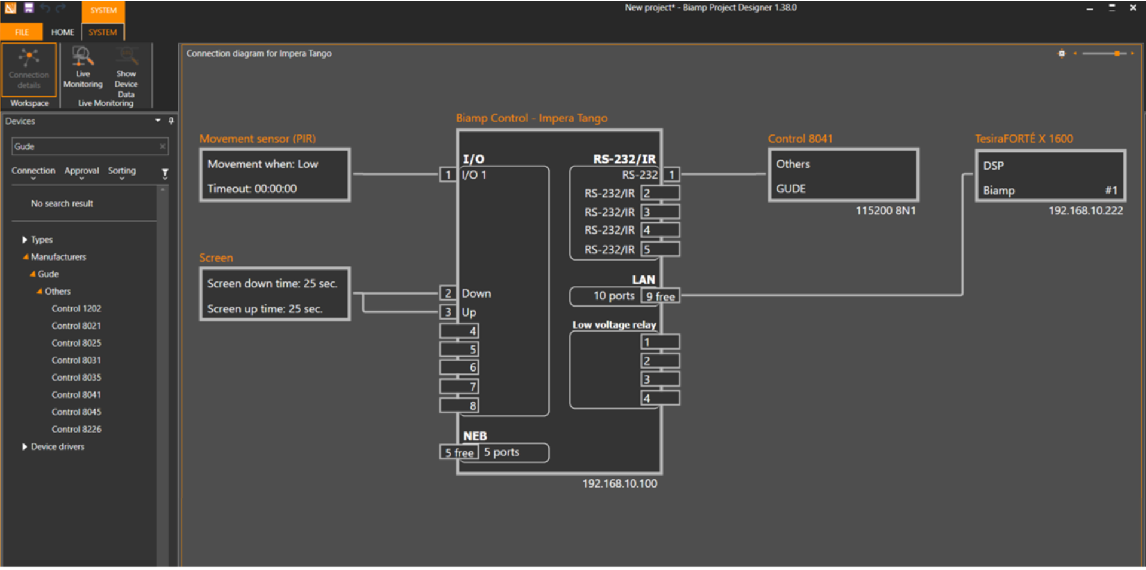Viewport: 1146px width, 570px height.
Task: Select the Movement sensor (PIR) device box
Action: (275, 175)
